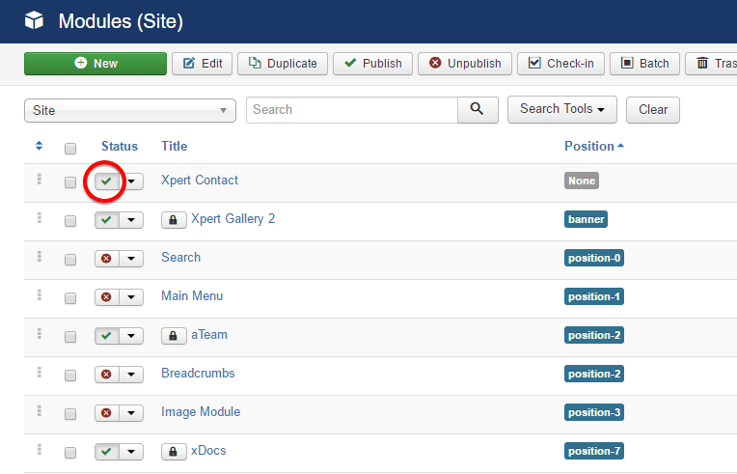
Task: Click the lock icon beside aTeam
Action: 174,336
